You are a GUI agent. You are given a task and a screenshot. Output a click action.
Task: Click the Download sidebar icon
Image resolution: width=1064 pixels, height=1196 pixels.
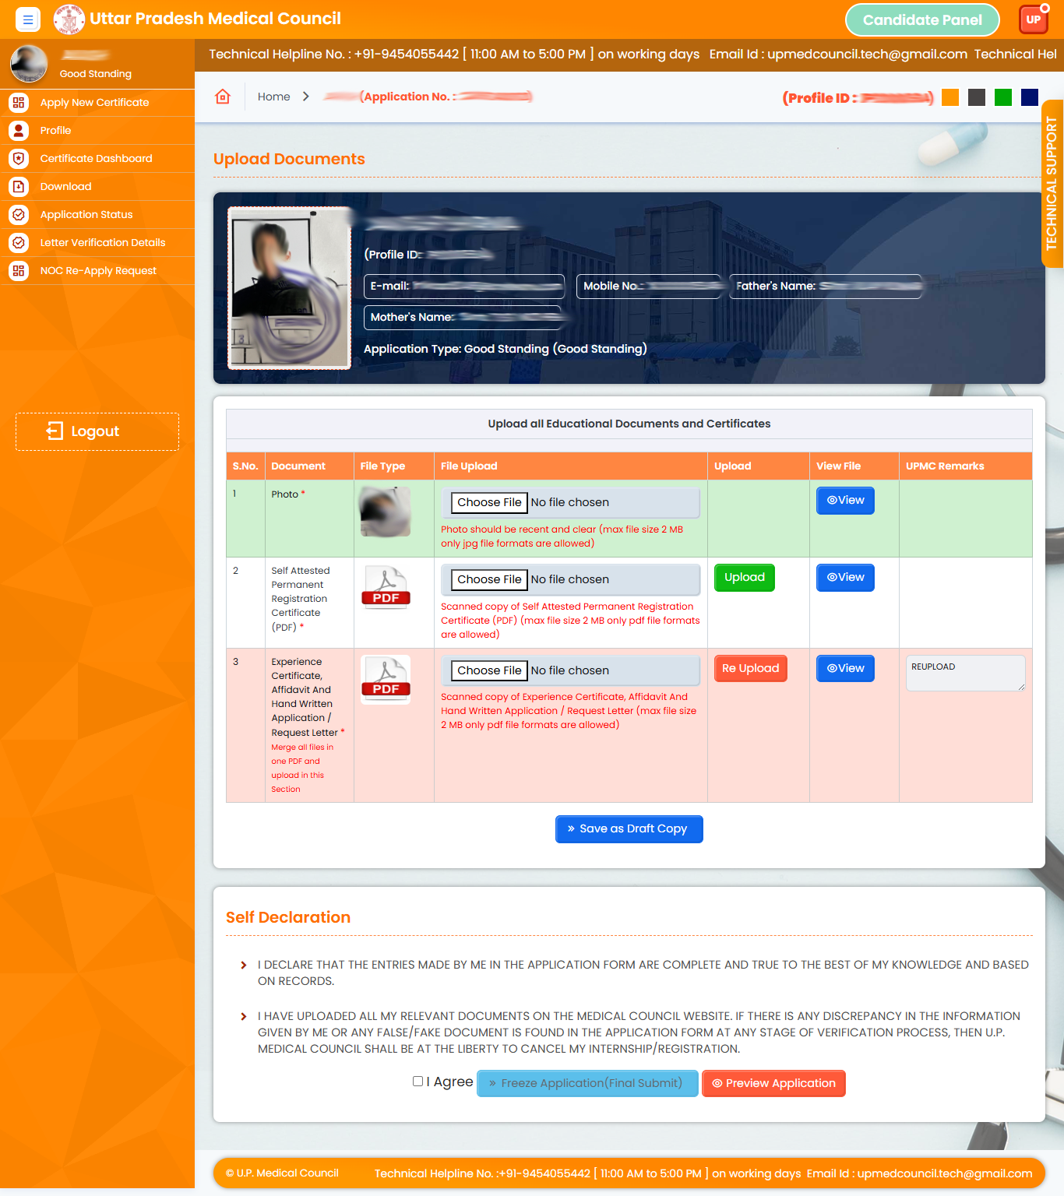pyautogui.click(x=19, y=187)
